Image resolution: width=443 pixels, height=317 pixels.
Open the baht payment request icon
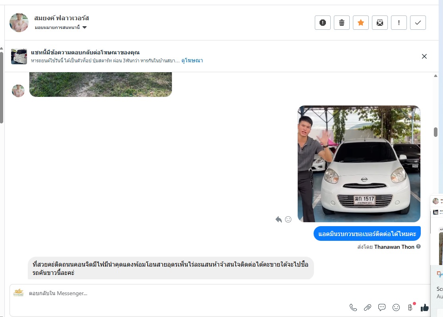pyautogui.click(x=410, y=307)
